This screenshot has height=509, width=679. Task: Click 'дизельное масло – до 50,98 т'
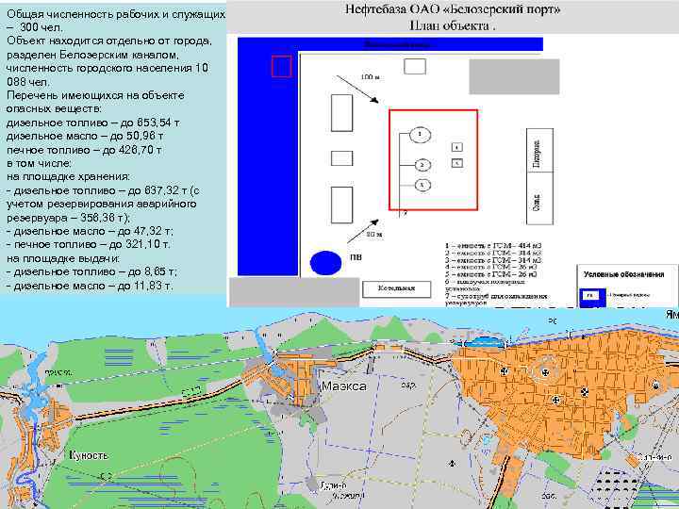[85, 137]
